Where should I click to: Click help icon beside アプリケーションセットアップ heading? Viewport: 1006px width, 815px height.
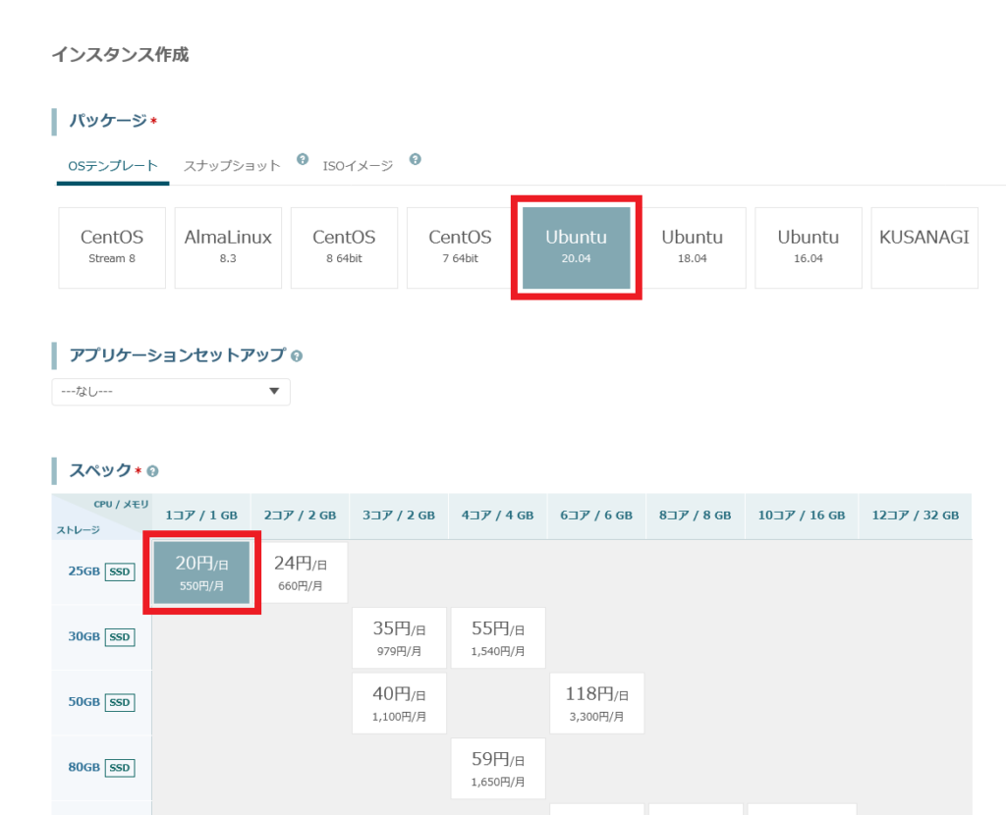click(297, 356)
